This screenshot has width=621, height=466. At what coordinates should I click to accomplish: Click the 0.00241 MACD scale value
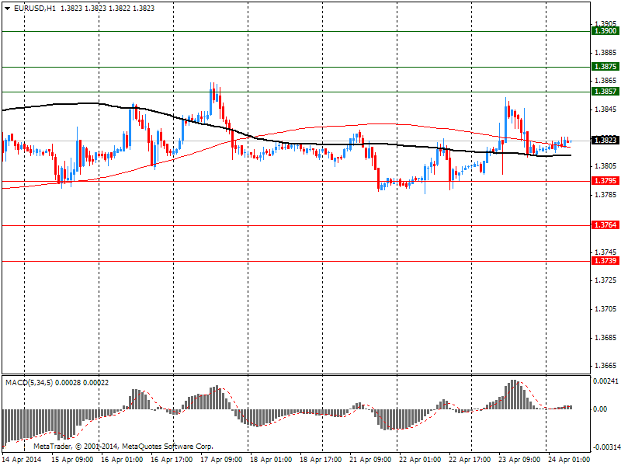pos(605,381)
